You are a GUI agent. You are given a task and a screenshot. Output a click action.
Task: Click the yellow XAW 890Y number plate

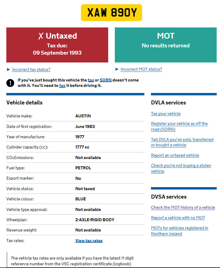[x=112, y=13]
